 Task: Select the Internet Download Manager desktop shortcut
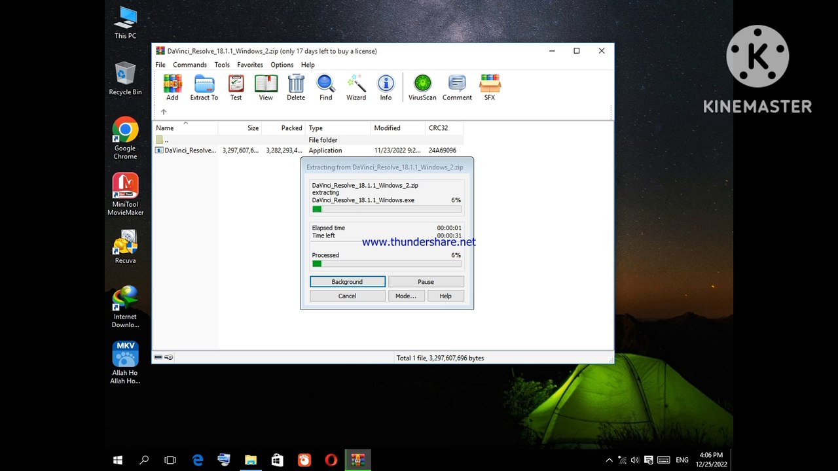point(125,307)
